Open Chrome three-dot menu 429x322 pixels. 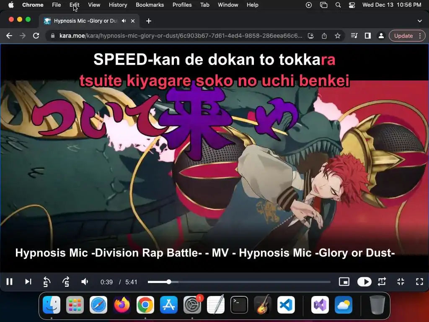pos(420,36)
